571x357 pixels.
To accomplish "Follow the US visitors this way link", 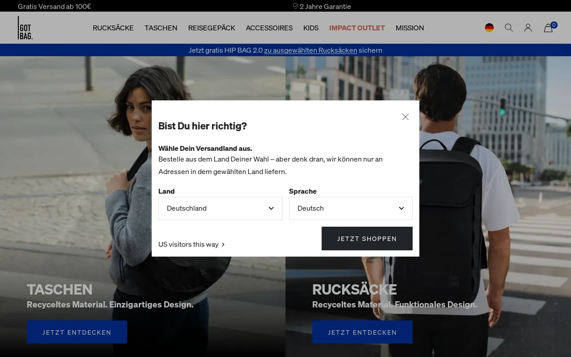I will pyautogui.click(x=189, y=245).
